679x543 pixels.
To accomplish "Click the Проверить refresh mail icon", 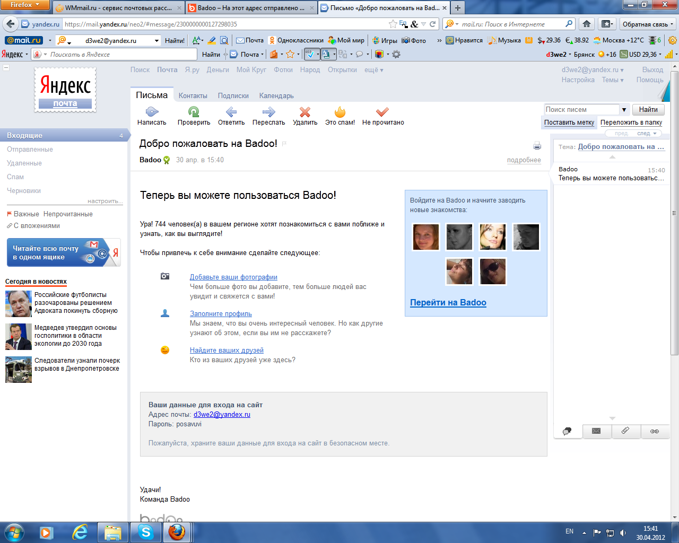I will point(194,111).
